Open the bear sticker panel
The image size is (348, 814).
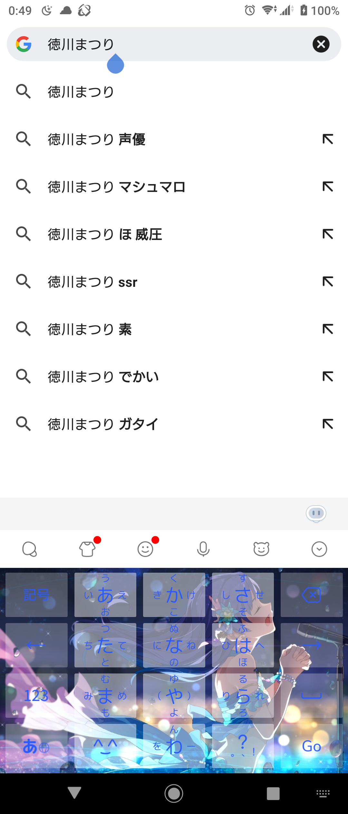click(261, 549)
